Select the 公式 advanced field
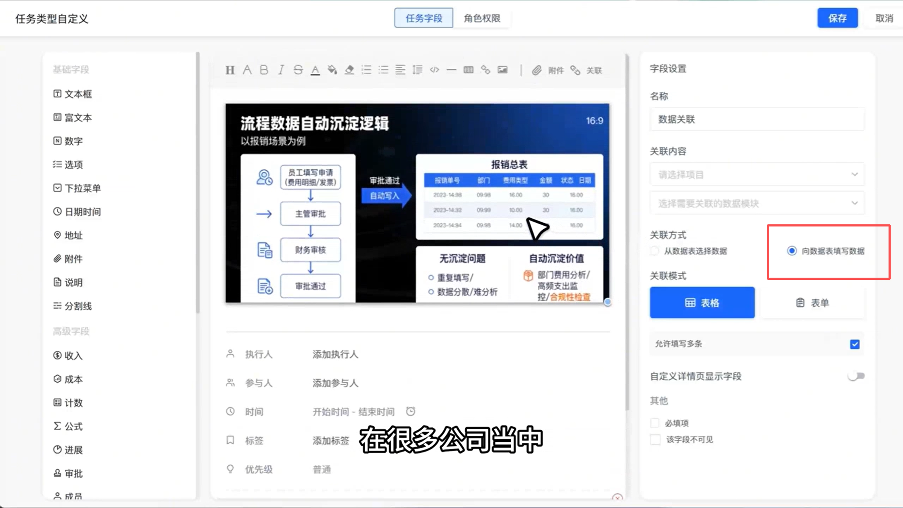 (x=68, y=426)
